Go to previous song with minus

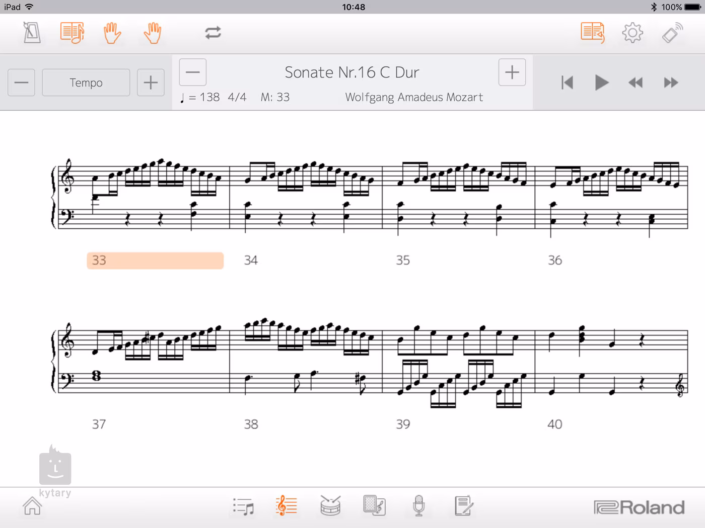[x=193, y=72]
